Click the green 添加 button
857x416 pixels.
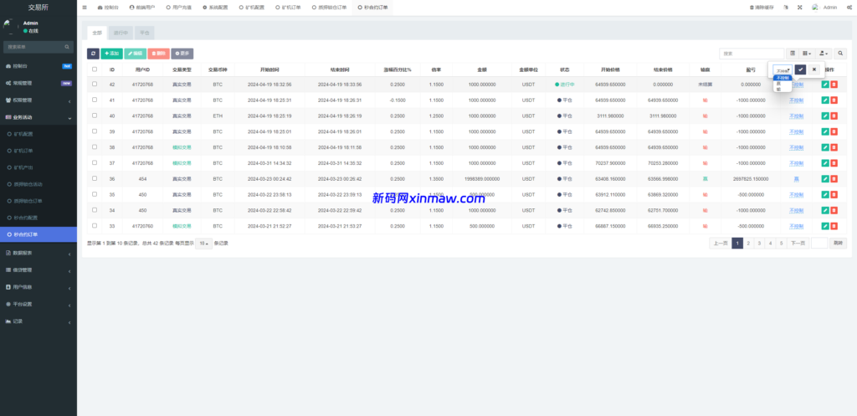click(111, 53)
